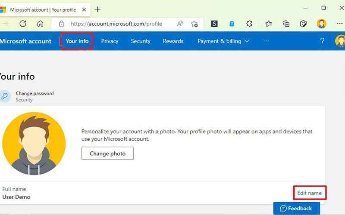Expand the Payment & billing dropdown
Viewport: 345px width, 215px height.
[x=223, y=41]
